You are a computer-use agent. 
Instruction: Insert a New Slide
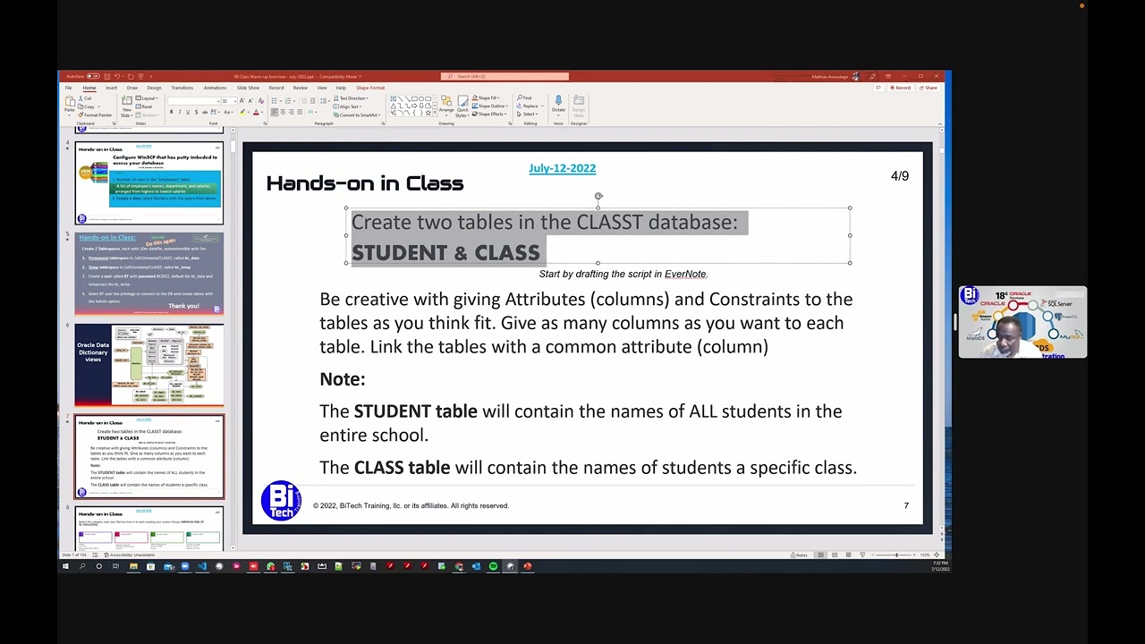tap(127, 106)
